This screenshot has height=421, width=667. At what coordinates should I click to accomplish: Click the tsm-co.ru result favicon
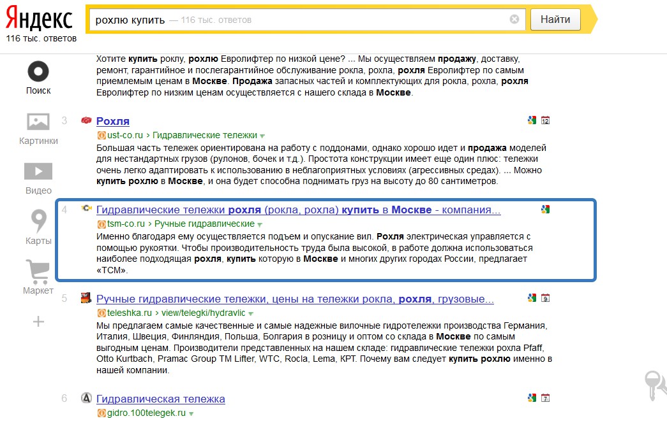click(87, 208)
